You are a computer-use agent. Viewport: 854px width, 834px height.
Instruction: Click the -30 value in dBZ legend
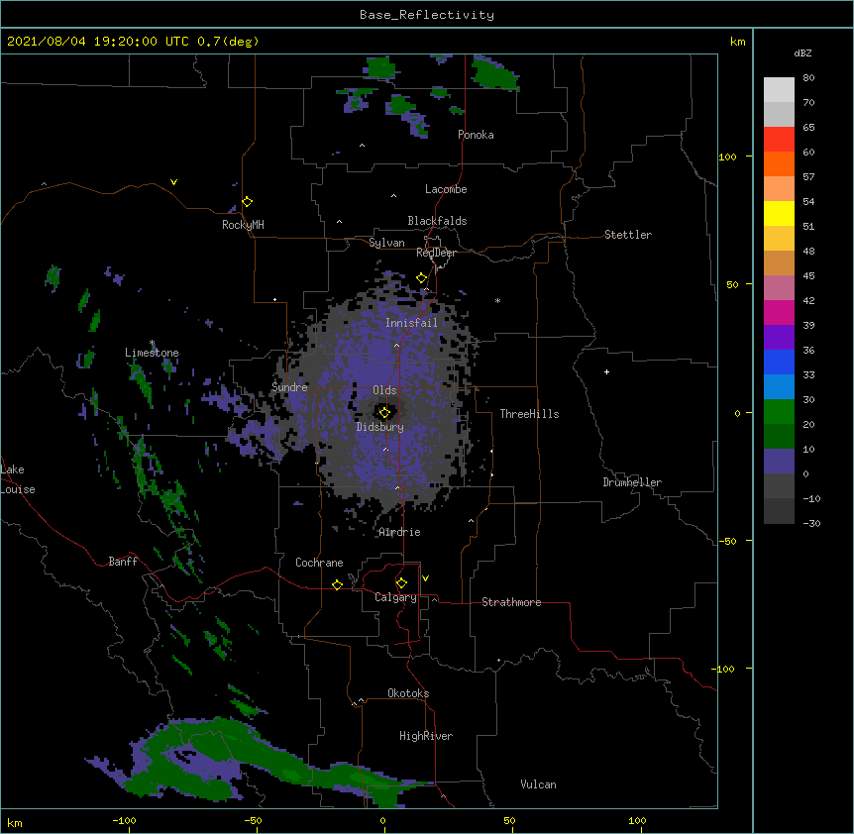pos(811,523)
